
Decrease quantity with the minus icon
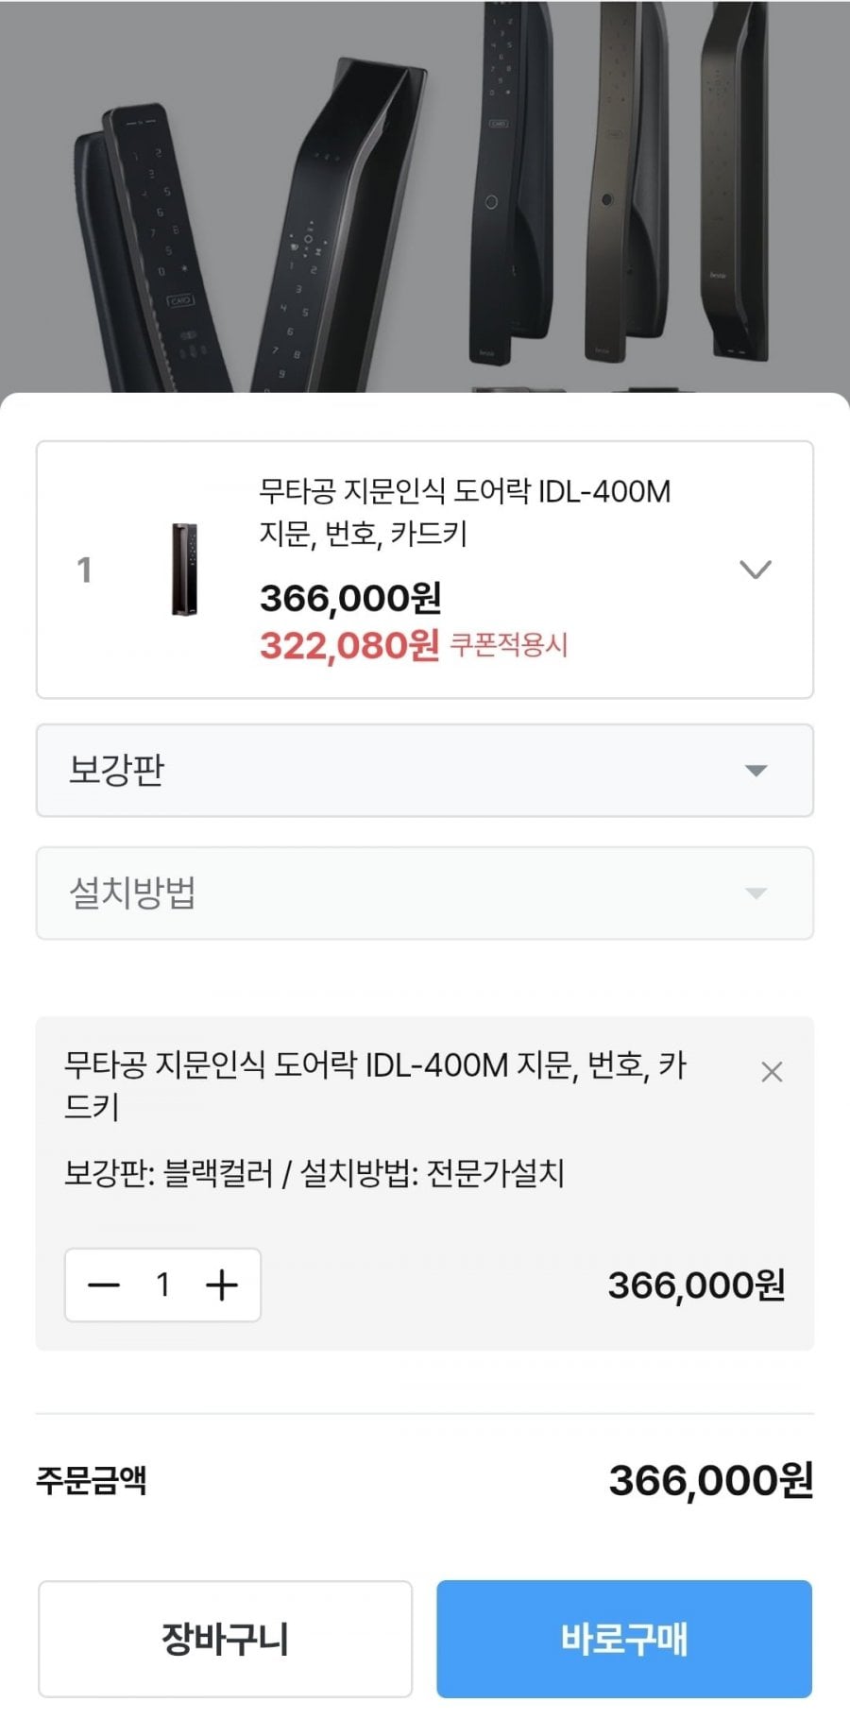coord(104,1285)
